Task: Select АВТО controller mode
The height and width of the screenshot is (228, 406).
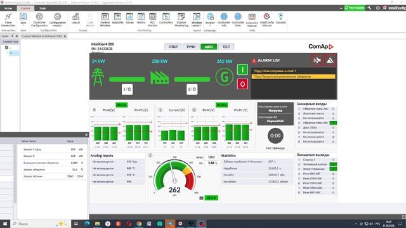Action: pyautogui.click(x=209, y=47)
